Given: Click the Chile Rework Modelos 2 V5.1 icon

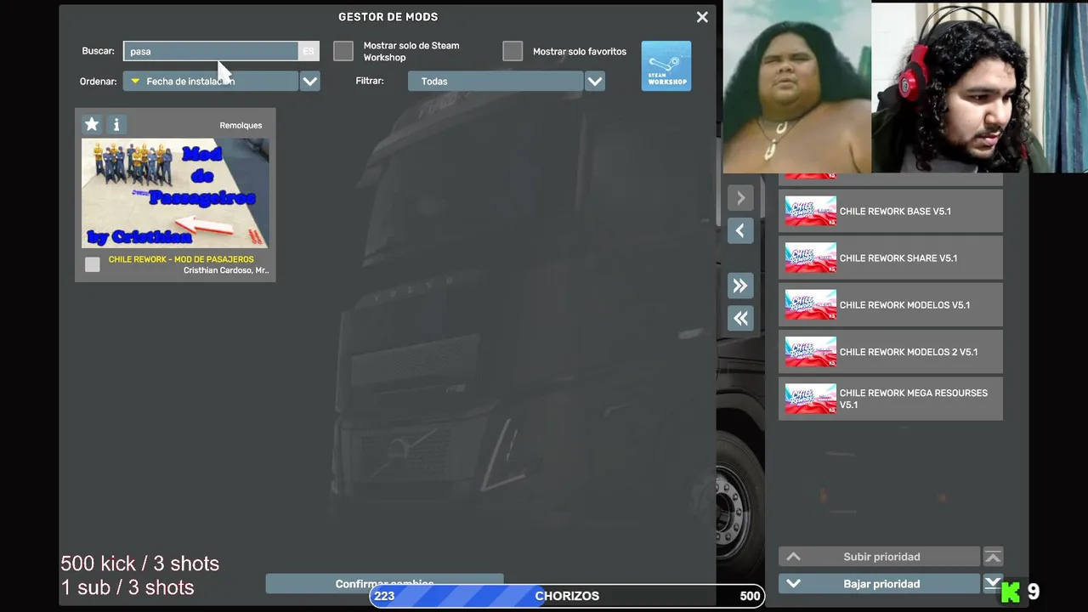Looking at the screenshot, I should (810, 352).
